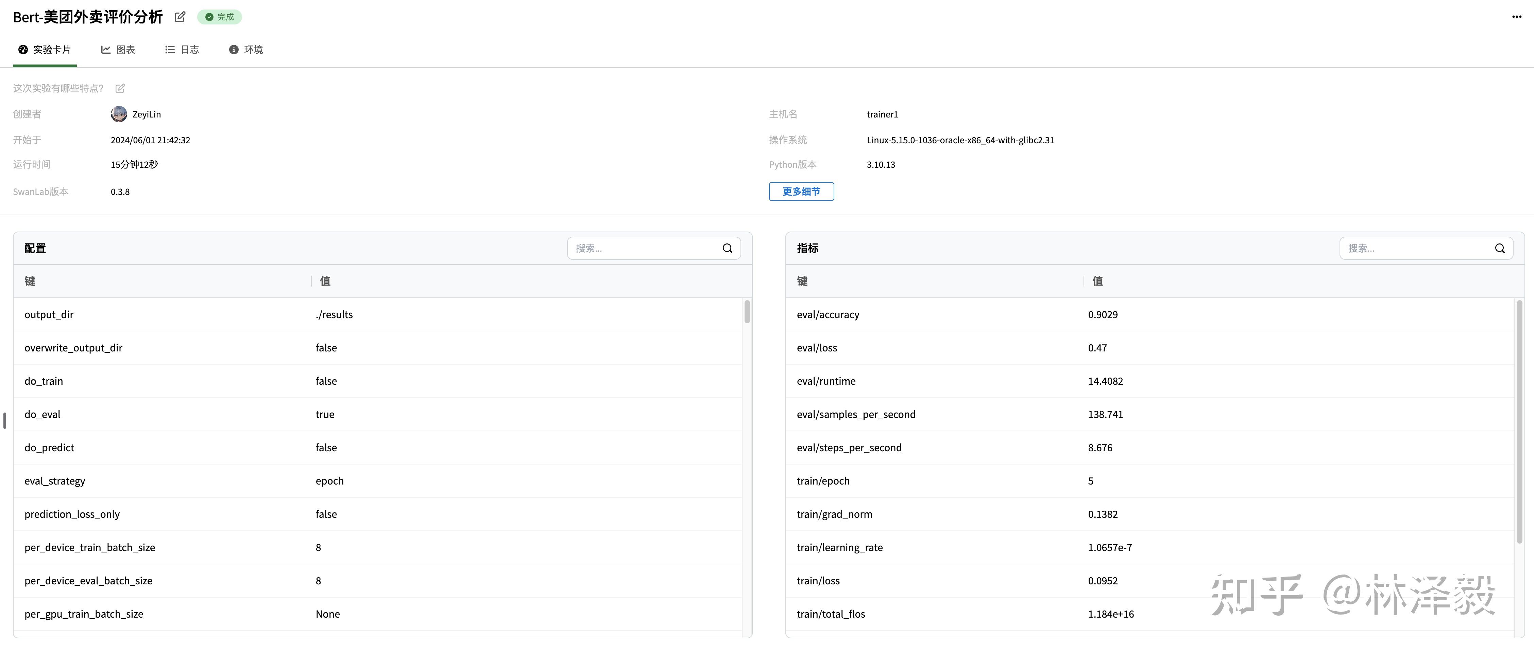Select the 实验卡片 tab

point(45,50)
